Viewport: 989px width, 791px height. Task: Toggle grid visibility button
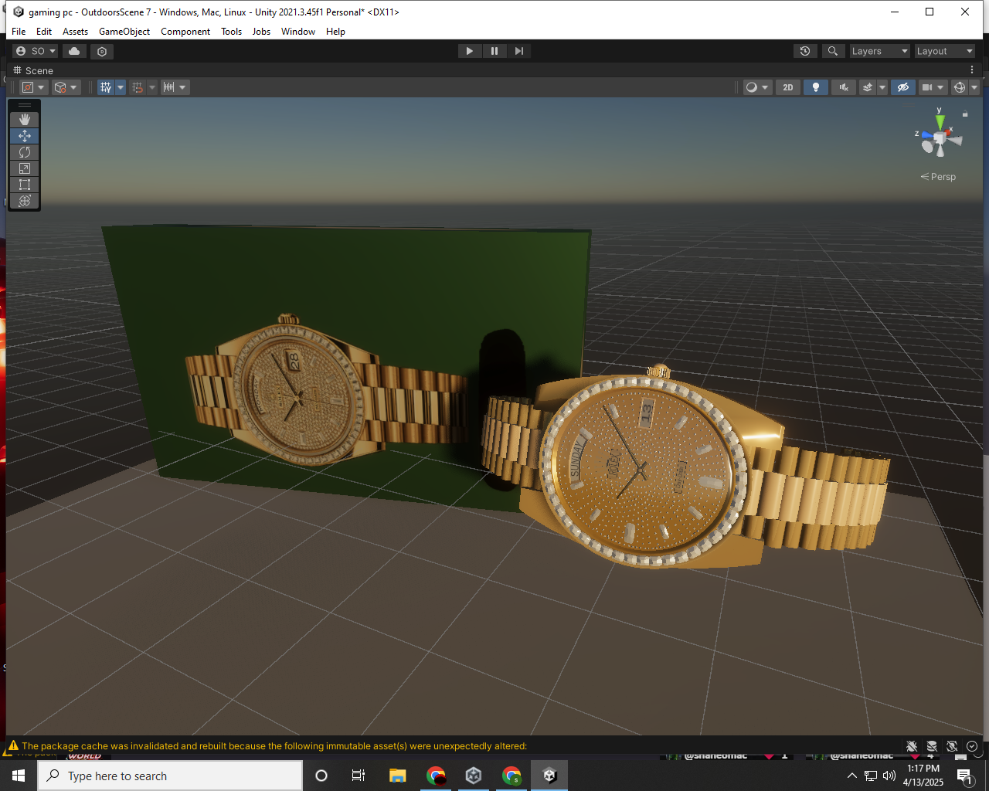(106, 87)
